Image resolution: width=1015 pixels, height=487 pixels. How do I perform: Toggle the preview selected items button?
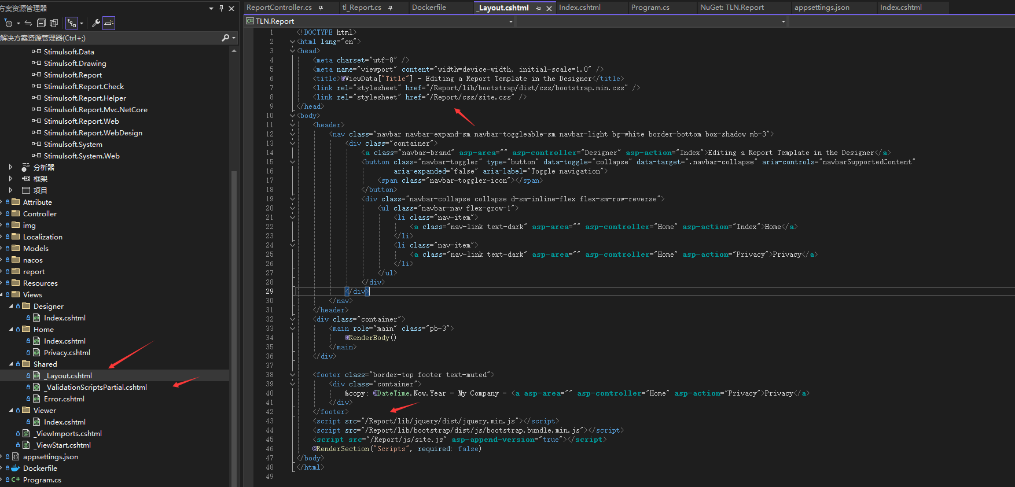coord(109,23)
